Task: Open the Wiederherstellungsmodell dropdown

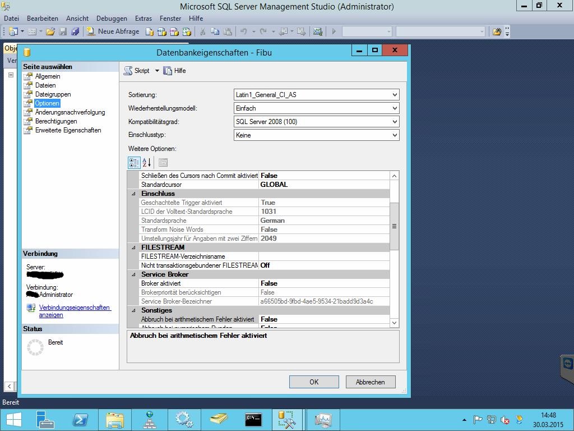Action: pos(316,108)
